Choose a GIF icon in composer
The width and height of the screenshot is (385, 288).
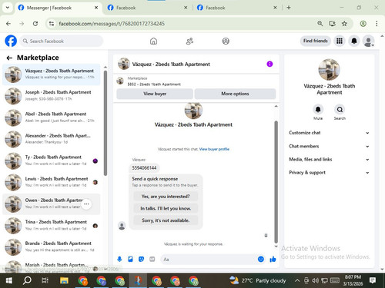[152, 260]
